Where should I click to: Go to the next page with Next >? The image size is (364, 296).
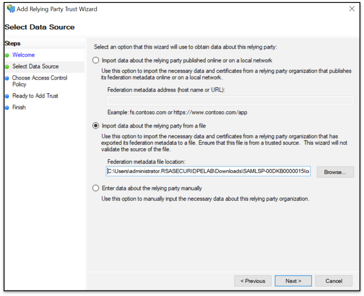coord(293,281)
